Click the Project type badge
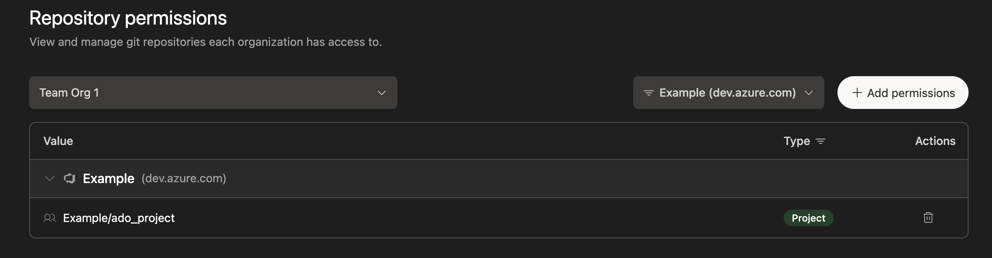This screenshot has height=258, width=992. (808, 218)
